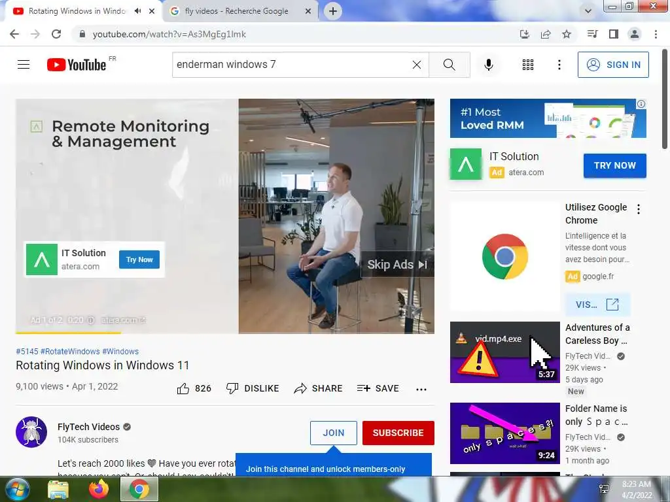Open the Folder Name is only Spac... title
Image resolution: width=670 pixels, height=502 pixels.
(x=597, y=415)
